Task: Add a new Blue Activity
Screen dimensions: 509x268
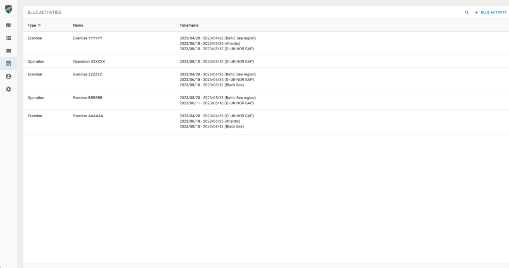Action: pos(491,12)
